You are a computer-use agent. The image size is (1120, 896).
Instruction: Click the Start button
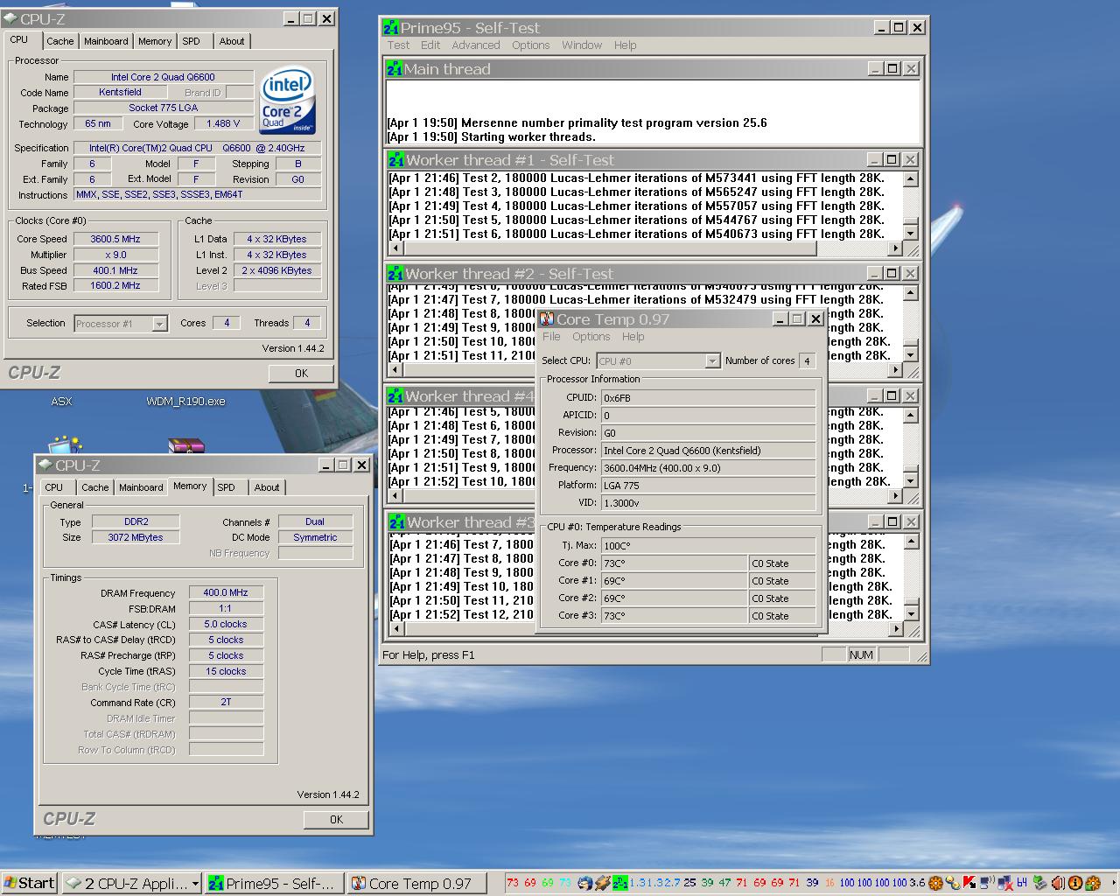coord(30,883)
